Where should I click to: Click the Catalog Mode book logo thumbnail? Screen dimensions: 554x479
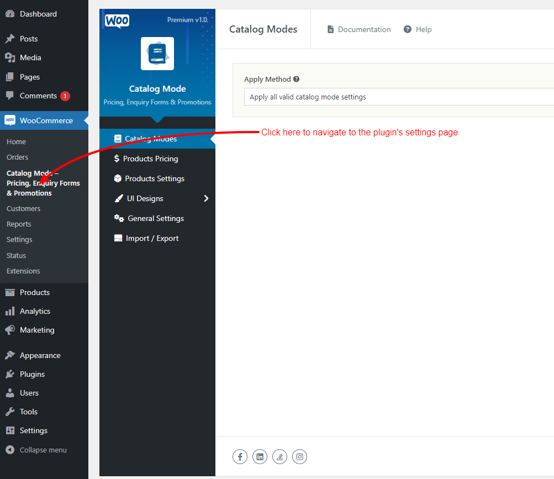pos(157,54)
